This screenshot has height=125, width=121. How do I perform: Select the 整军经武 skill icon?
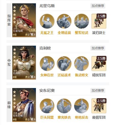click(82, 21)
